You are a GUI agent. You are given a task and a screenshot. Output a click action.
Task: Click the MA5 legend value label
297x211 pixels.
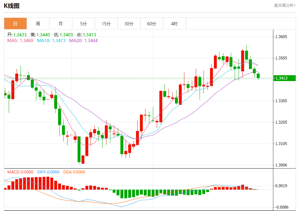[x=20, y=41]
